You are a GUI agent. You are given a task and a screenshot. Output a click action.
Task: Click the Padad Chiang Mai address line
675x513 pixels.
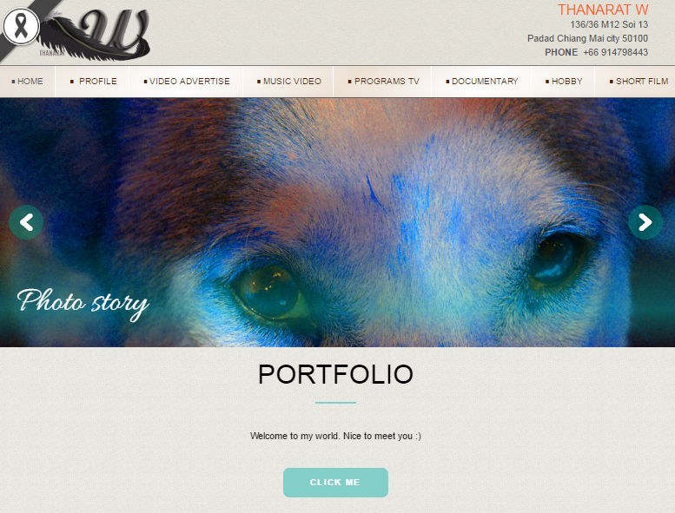click(587, 39)
